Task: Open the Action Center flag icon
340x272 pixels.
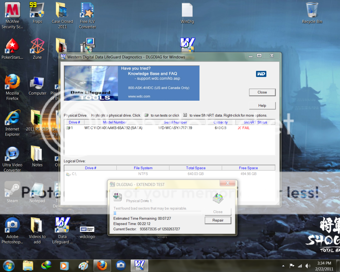Action: point(292,266)
